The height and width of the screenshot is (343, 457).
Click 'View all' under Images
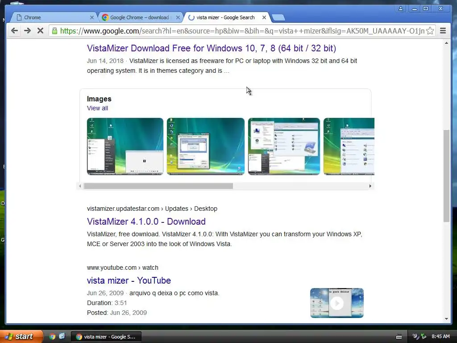(x=97, y=108)
